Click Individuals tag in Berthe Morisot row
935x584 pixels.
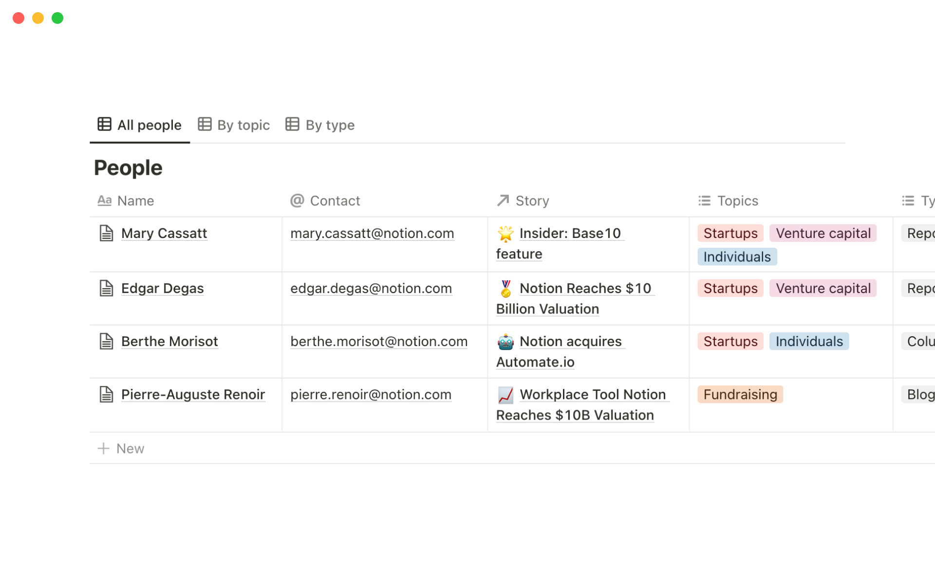(x=808, y=341)
